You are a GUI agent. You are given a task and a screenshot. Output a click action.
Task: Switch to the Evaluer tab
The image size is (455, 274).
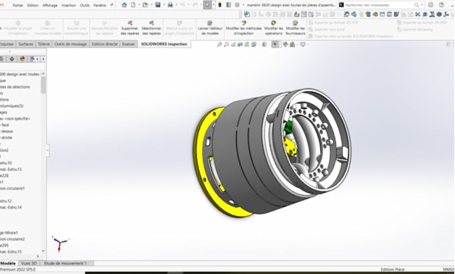(x=128, y=44)
